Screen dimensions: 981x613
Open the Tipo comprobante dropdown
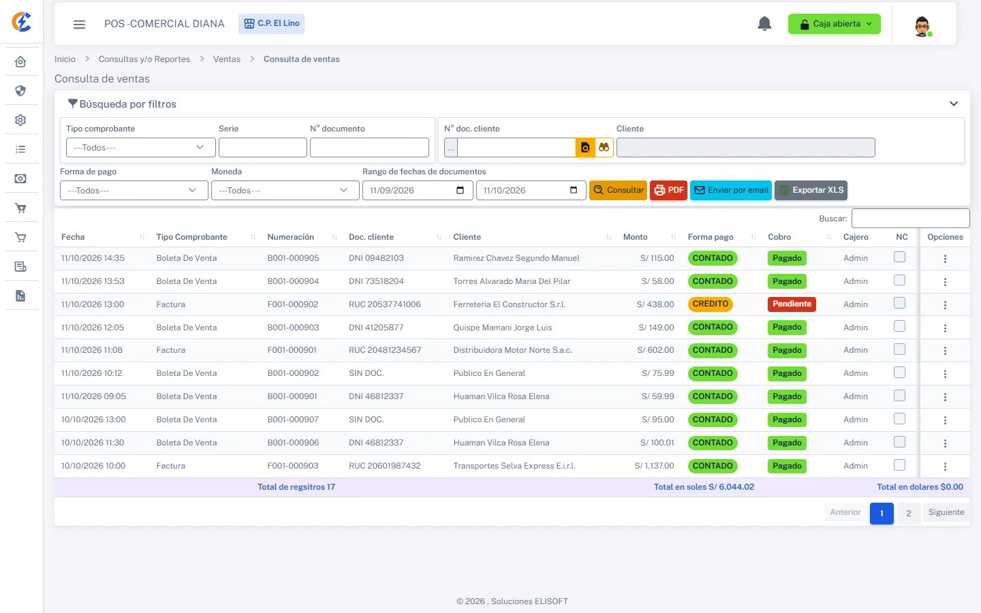click(x=141, y=148)
